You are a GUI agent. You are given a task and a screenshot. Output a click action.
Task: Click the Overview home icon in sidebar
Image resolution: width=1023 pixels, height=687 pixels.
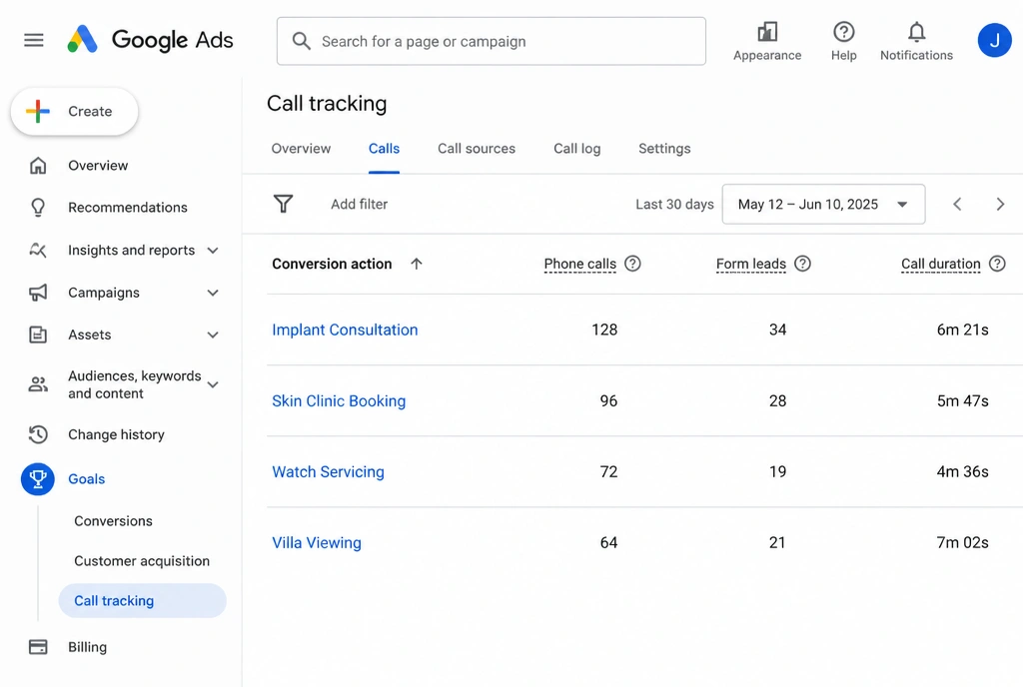click(x=38, y=166)
